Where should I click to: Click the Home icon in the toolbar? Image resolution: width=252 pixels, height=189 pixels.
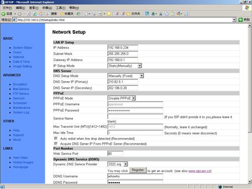pyautogui.click(x=41, y=14)
